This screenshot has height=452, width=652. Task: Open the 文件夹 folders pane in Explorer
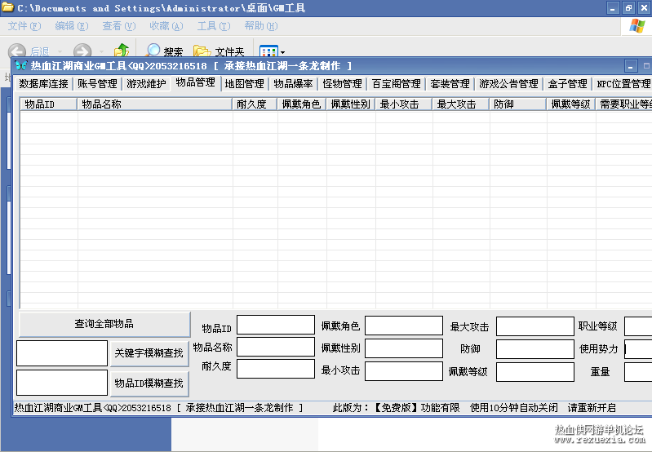(220, 51)
